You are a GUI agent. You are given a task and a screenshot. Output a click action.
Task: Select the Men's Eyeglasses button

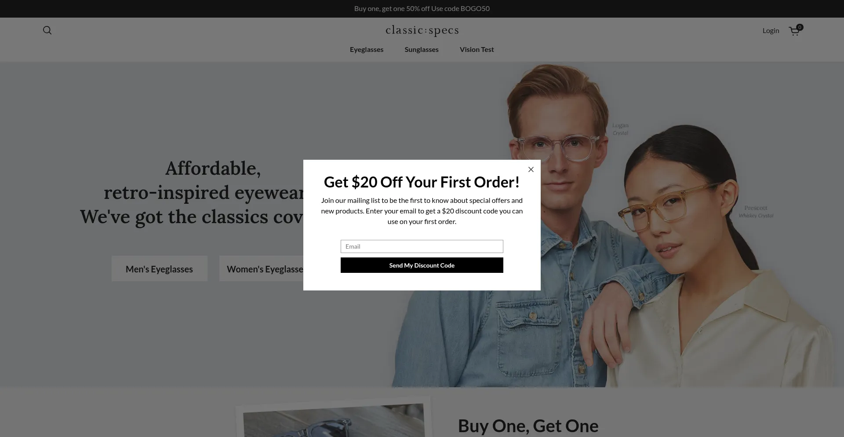tap(160, 268)
